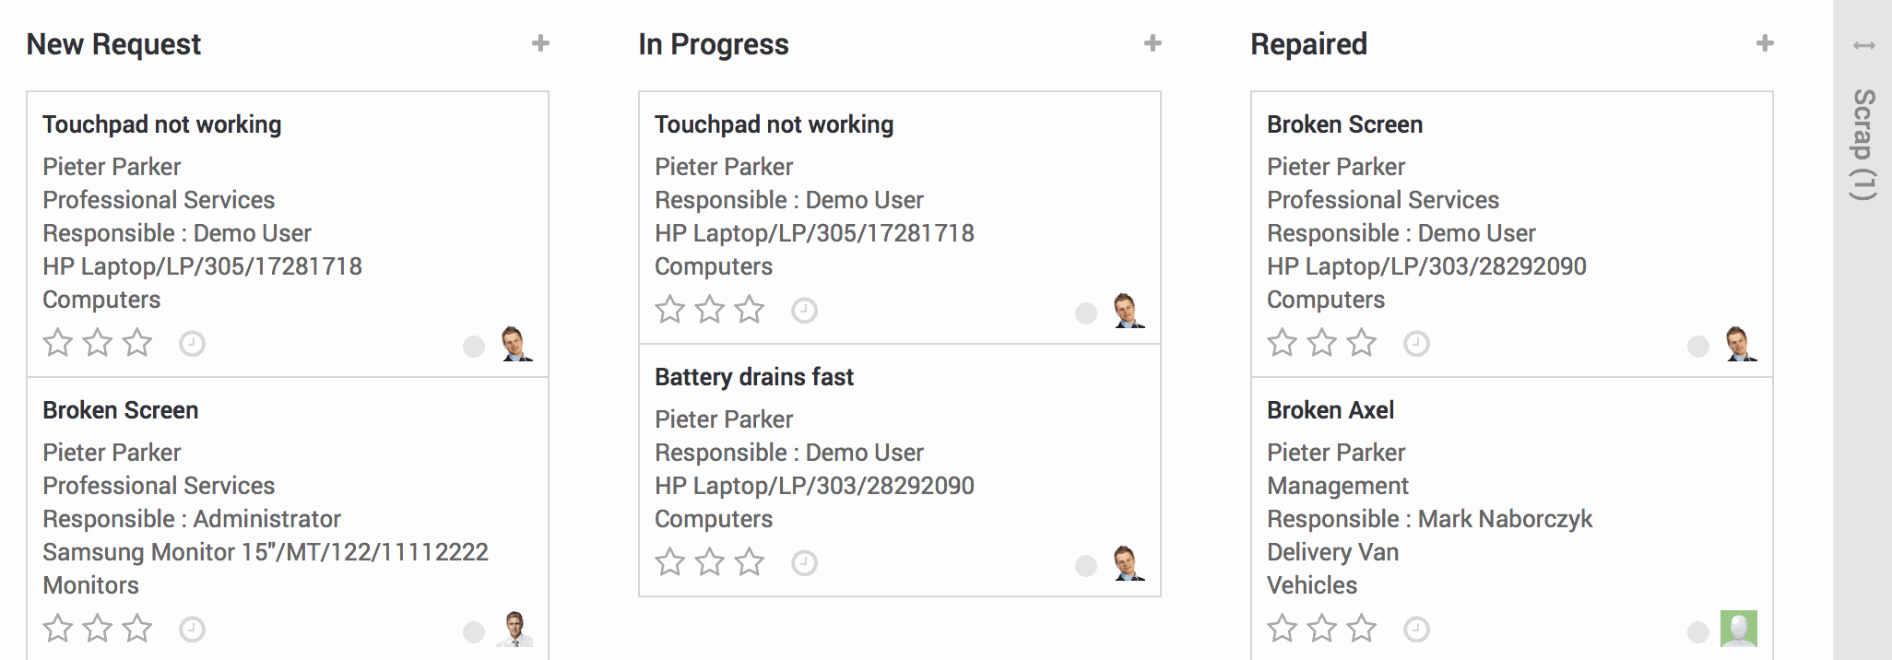Open Broken Axel maintenance request

[x=1330, y=410]
